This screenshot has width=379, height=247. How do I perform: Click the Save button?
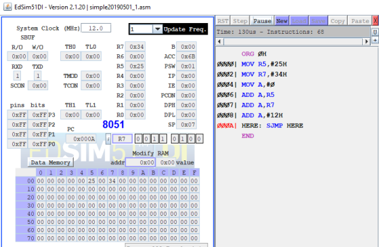pyautogui.click(x=318, y=21)
